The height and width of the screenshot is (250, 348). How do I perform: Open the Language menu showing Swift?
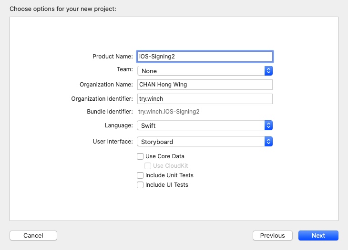205,125
